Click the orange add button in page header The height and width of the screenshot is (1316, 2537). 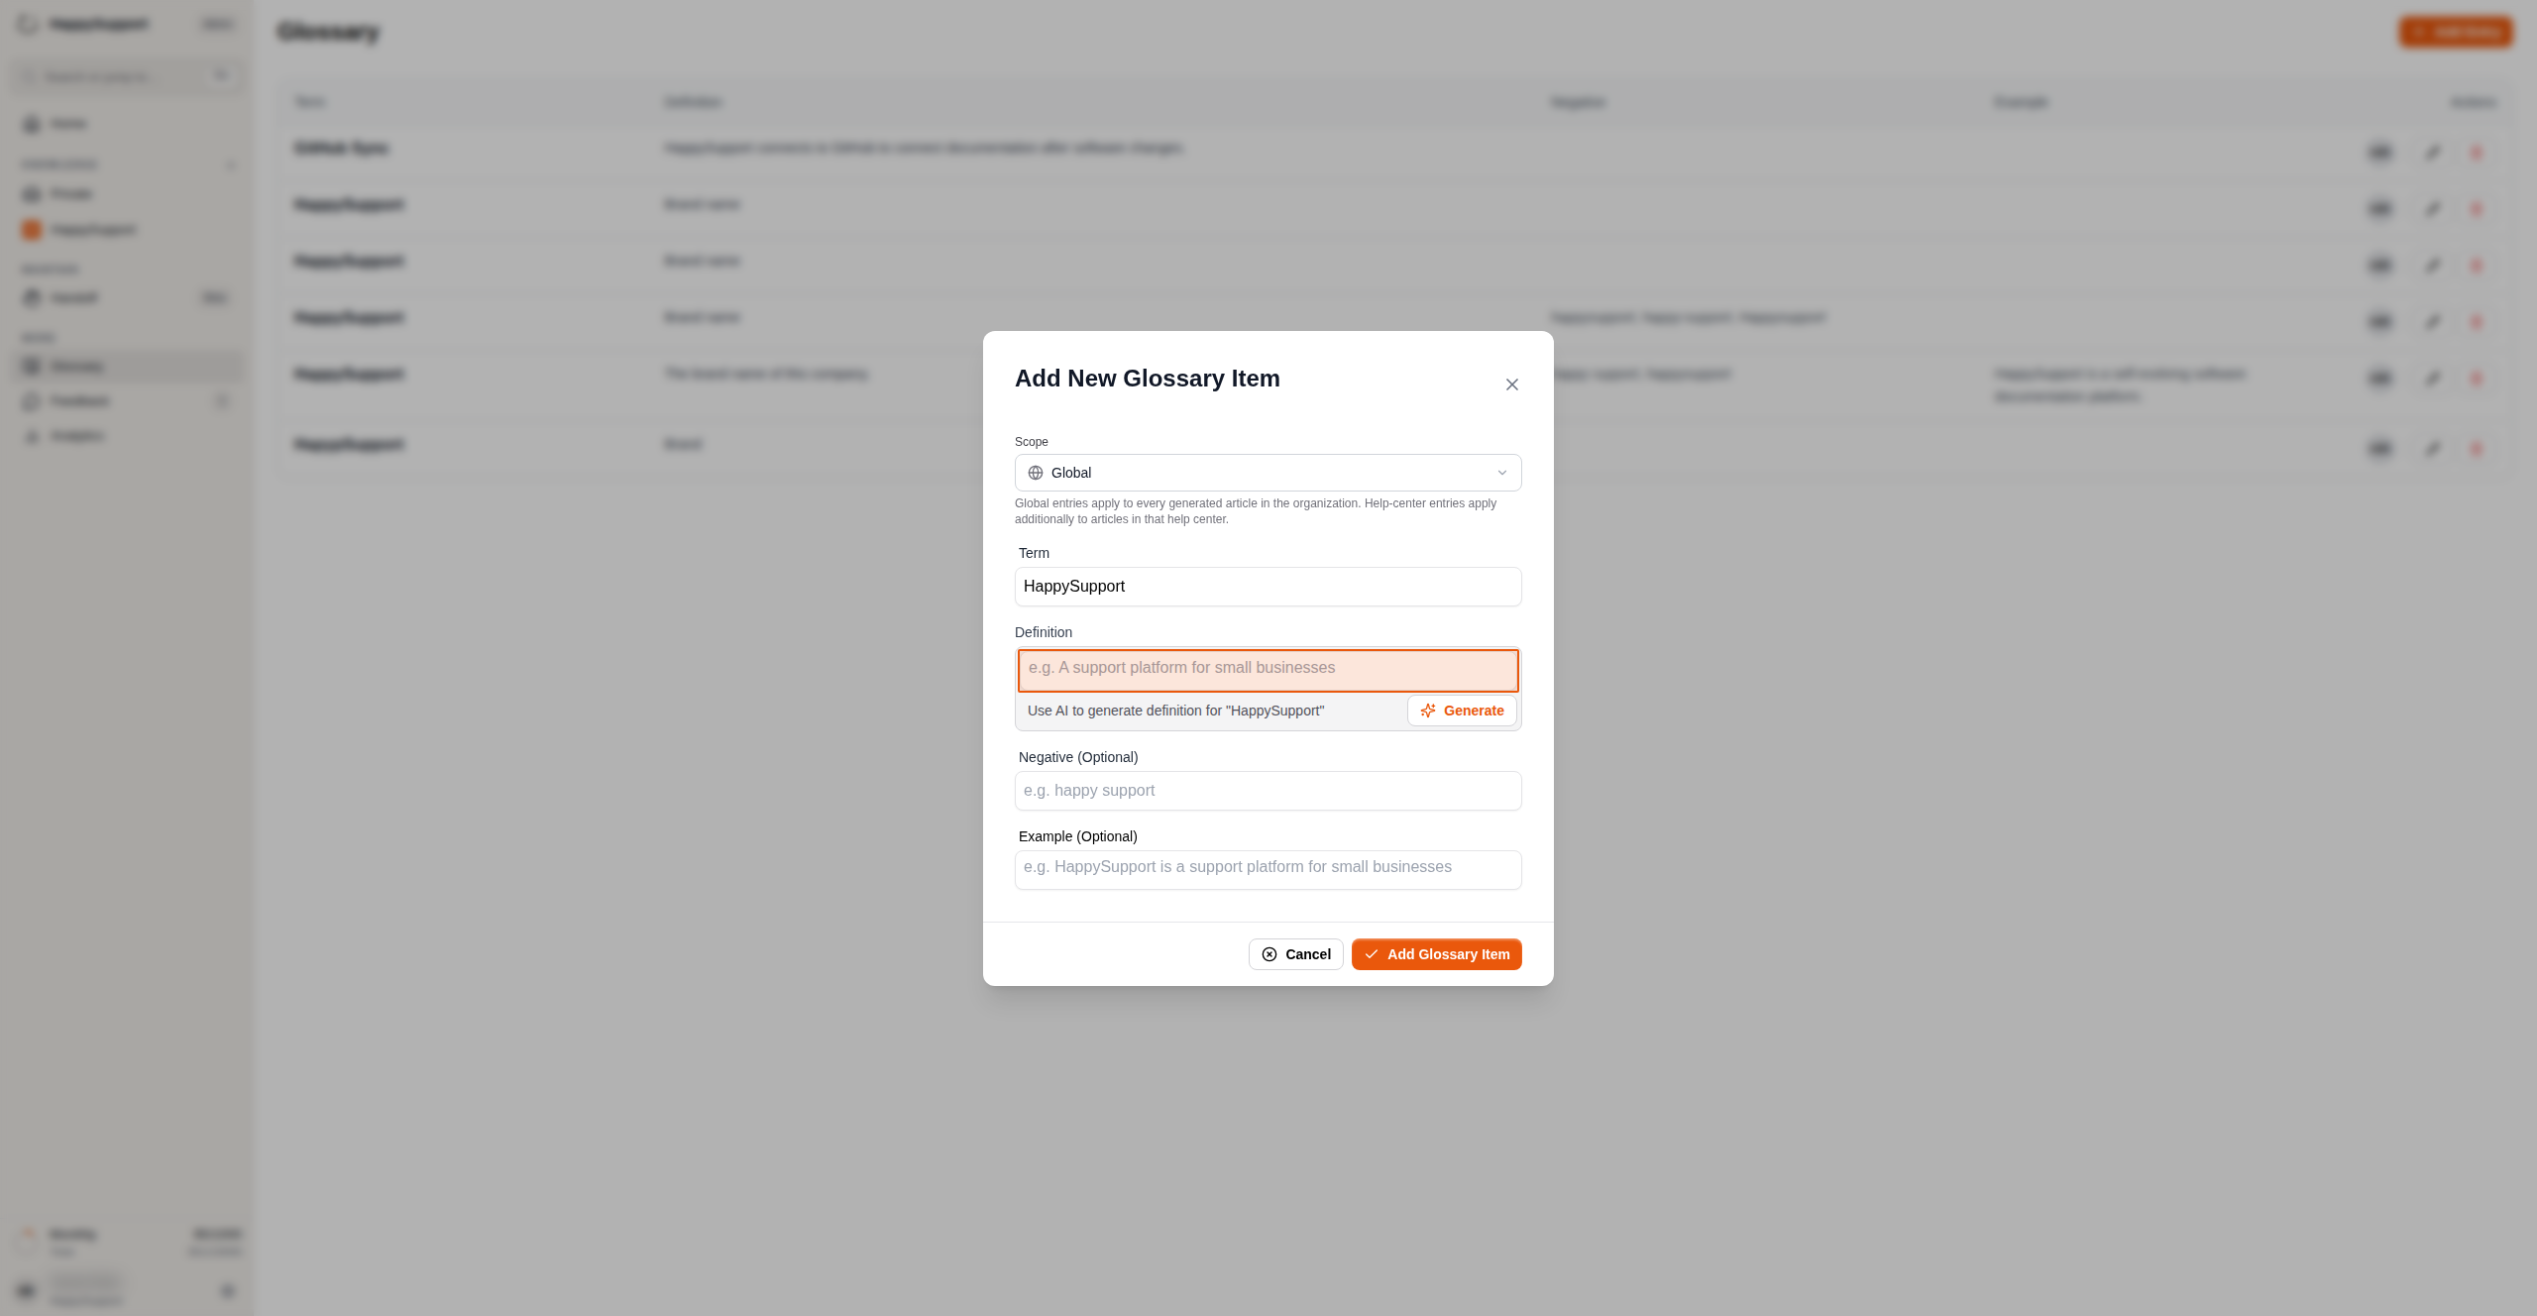pyautogui.click(x=2456, y=32)
